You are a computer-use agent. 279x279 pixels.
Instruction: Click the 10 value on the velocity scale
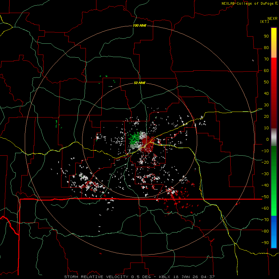pyautogui.click(x=266, y=128)
